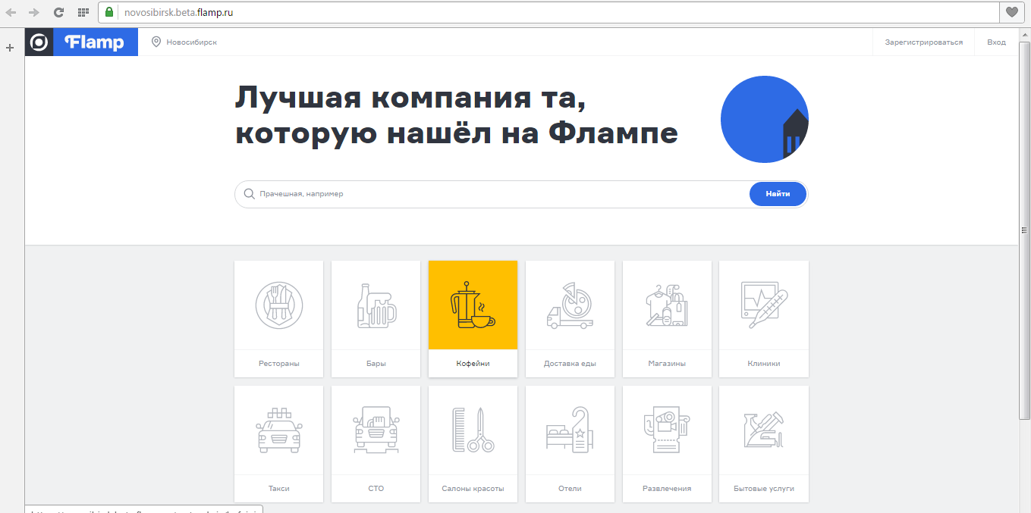Click the Найти search button
Screen dimensions: 1031x513
[x=778, y=194]
